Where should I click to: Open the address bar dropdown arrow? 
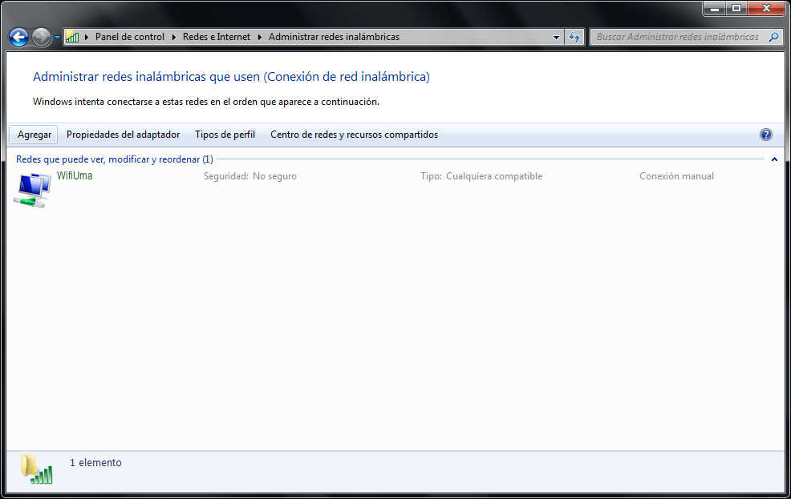click(556, 37)
